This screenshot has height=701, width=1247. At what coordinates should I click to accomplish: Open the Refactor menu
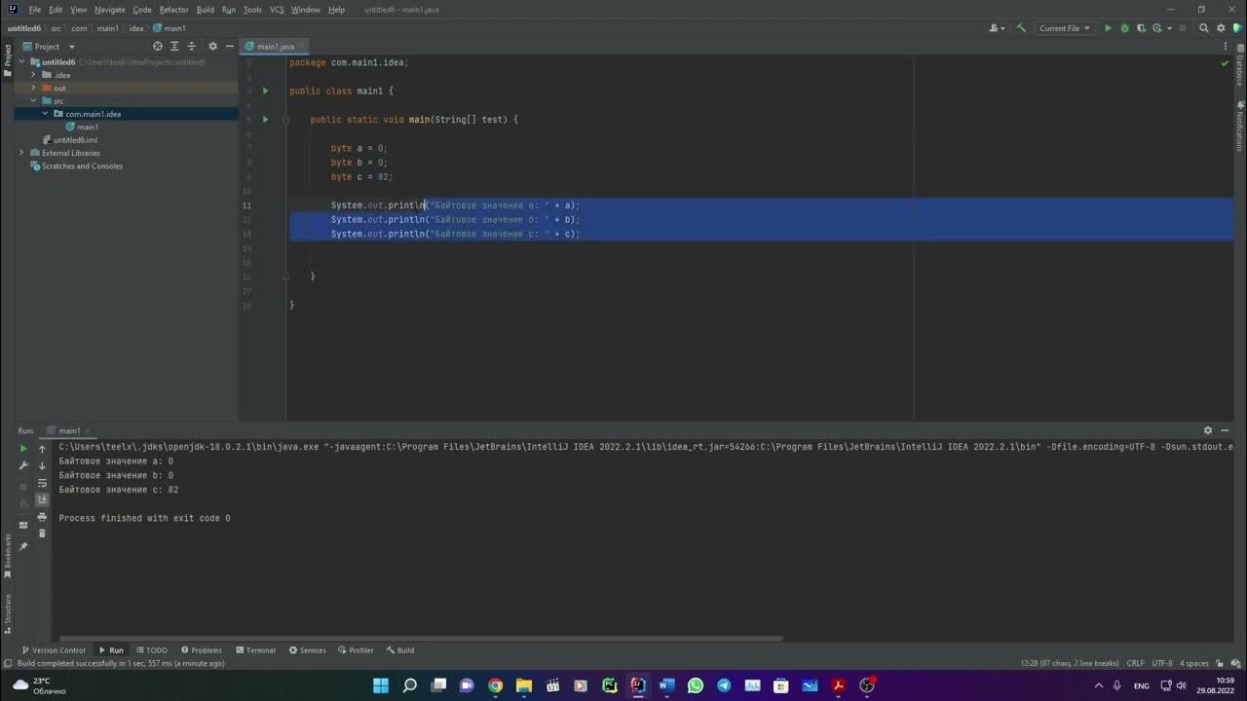pos(173,10)
